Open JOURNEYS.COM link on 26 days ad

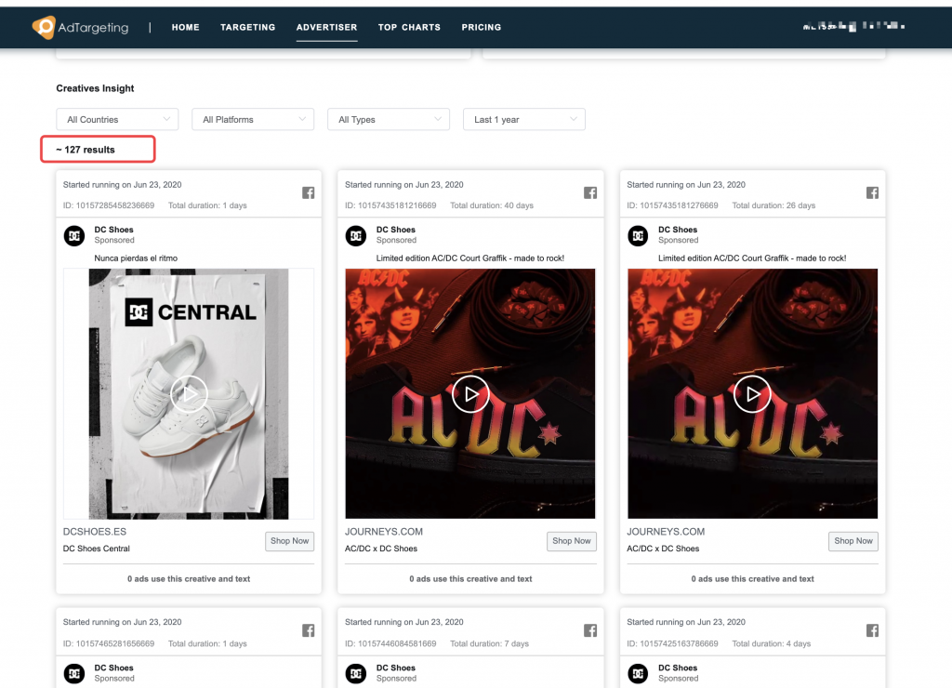click(666, 531)
